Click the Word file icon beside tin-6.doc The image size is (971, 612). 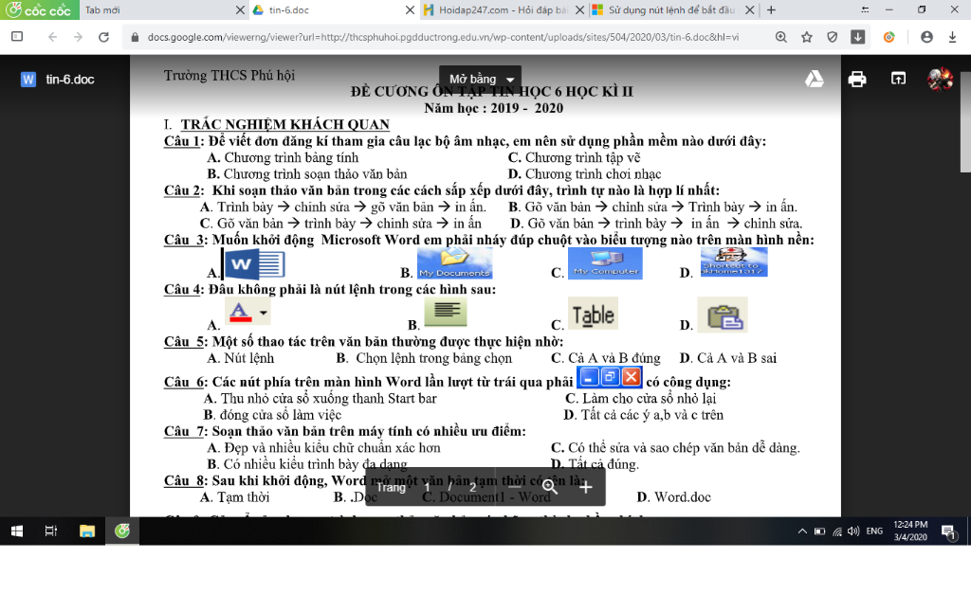click(x=28, y=80)
